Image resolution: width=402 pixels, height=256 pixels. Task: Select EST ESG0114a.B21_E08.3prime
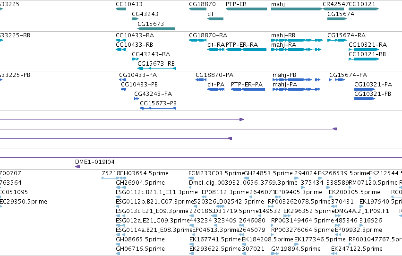pyautogui.click(x=120, y=235)
